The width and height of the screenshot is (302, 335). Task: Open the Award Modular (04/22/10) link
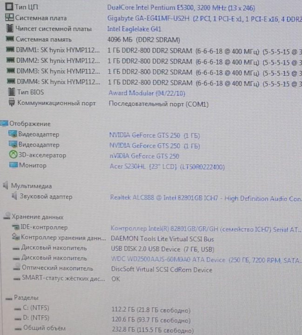pyautogui.click(x=147, y=93)
